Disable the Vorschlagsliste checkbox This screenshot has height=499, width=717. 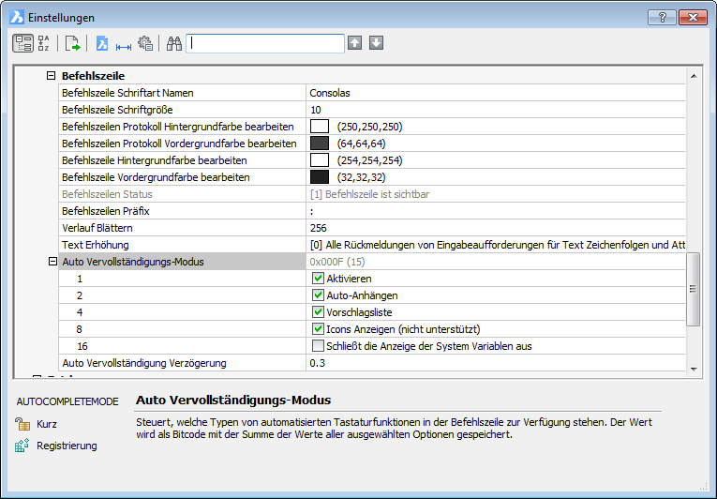[x=318, y=312]
